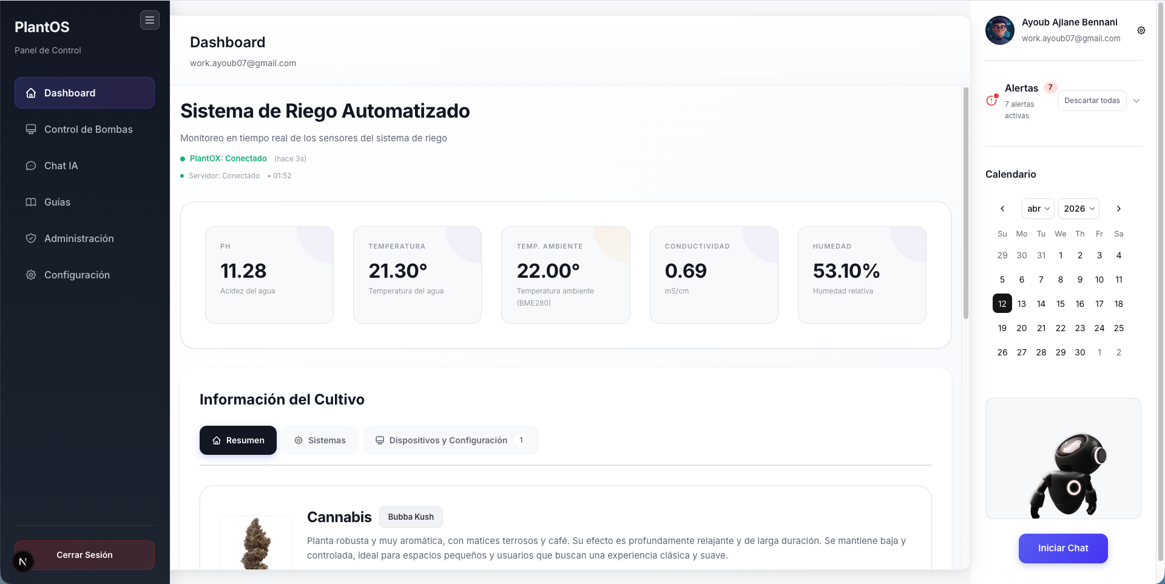Open the year dropdown showing 2026
Image resolution: width=1165 pixels, height=584 pixels.
pyautogui.click(x=1078, y=209)
